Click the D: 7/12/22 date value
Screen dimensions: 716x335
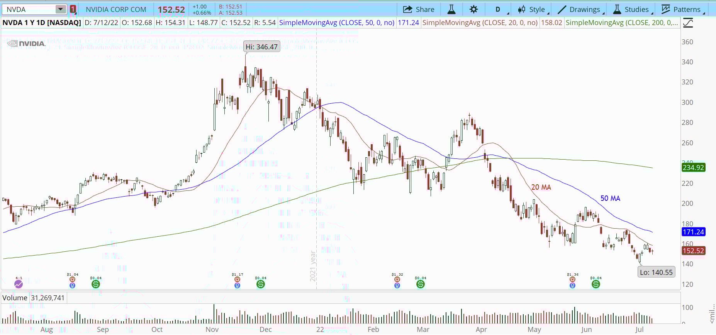click(x=101, y=23)
